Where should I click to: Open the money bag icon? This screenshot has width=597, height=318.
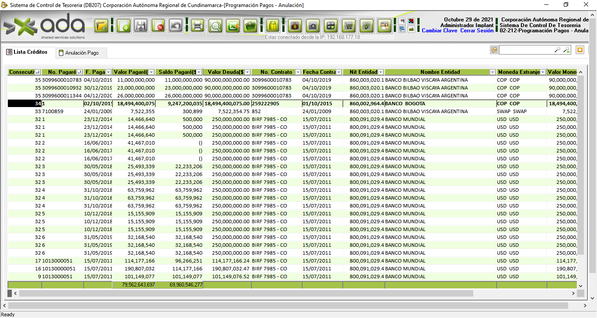pos(295,26)
